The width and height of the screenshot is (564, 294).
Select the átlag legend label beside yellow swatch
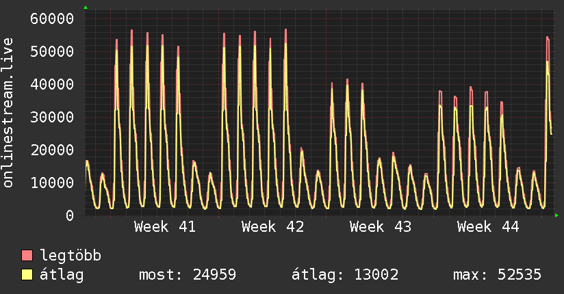(62, 275)
